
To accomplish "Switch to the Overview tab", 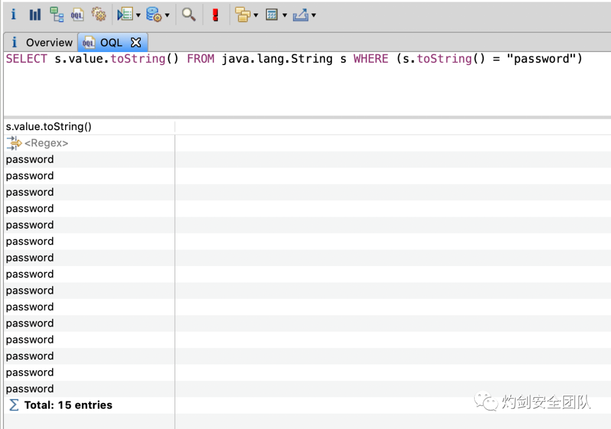I will (x=42, y=42).
